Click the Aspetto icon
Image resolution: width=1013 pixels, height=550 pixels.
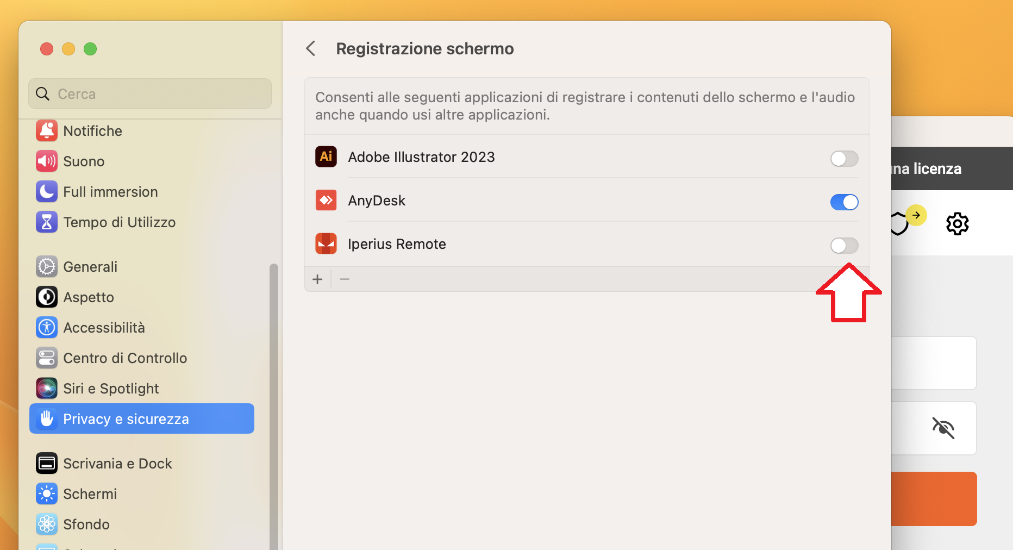point(47,297)
